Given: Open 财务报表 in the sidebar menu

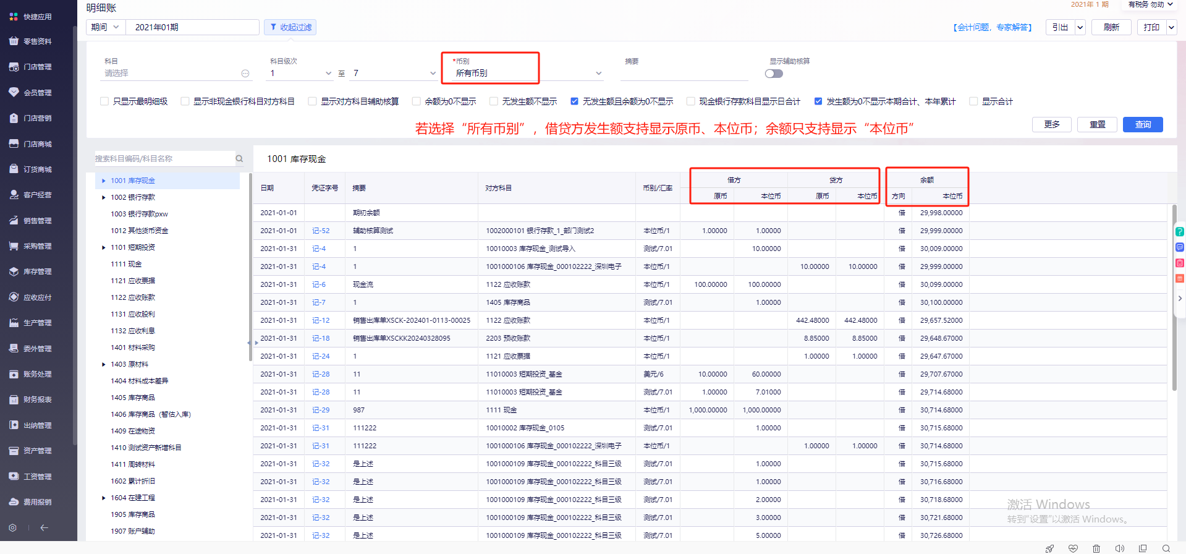Looking at the screenshot, I should pyautogui.click(x=37, y=399).
